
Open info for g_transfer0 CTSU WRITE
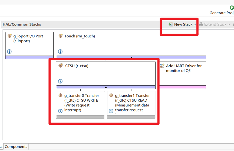click(60, 111)
